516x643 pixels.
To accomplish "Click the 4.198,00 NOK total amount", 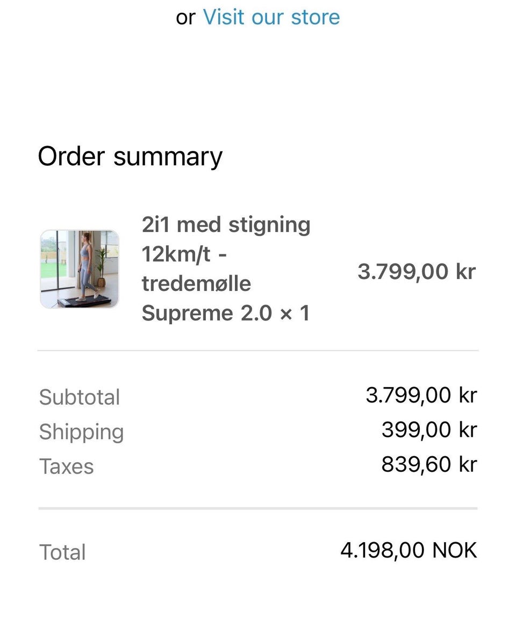I will pyautogui.click(x=409, y=550).
